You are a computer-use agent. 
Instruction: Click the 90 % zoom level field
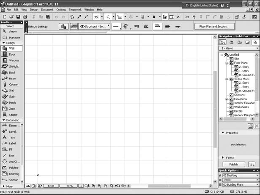tap(70, 186)
